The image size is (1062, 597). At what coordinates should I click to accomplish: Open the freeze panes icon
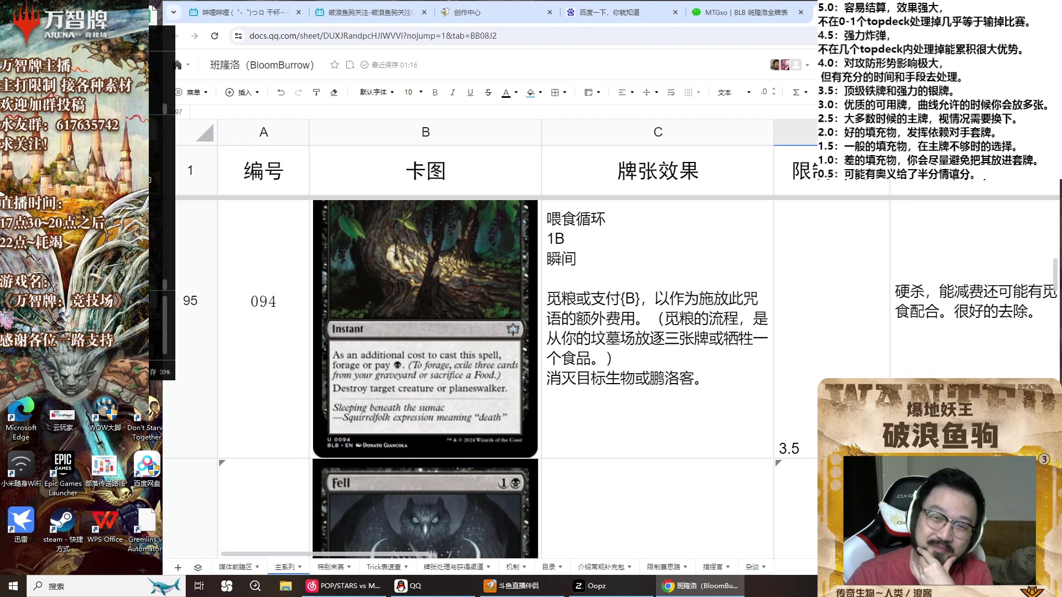click(x=589, y=92)
